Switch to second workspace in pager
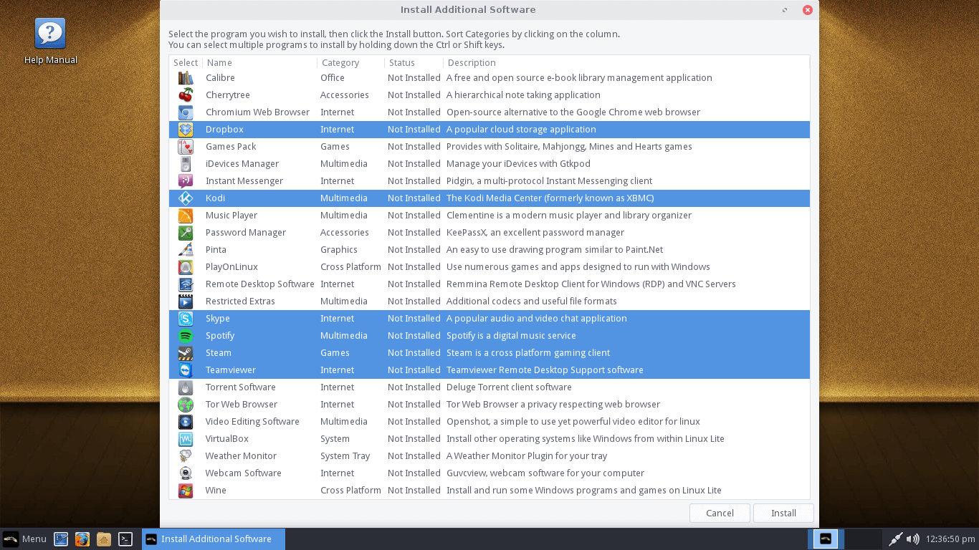979x550 pixels. tap(863, 539)
